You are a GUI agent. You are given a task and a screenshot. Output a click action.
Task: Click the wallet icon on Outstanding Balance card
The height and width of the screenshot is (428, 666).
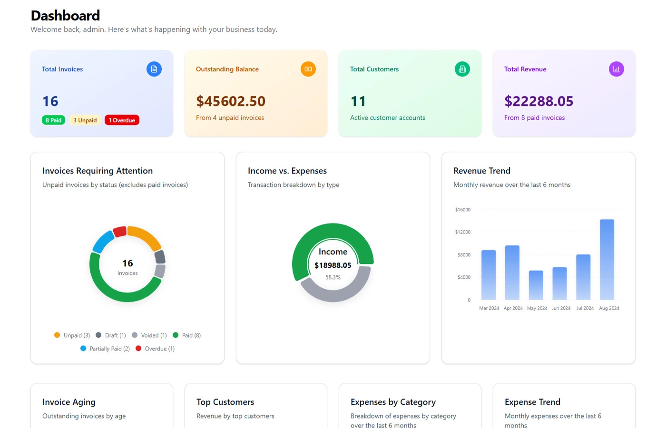[308, 69]
